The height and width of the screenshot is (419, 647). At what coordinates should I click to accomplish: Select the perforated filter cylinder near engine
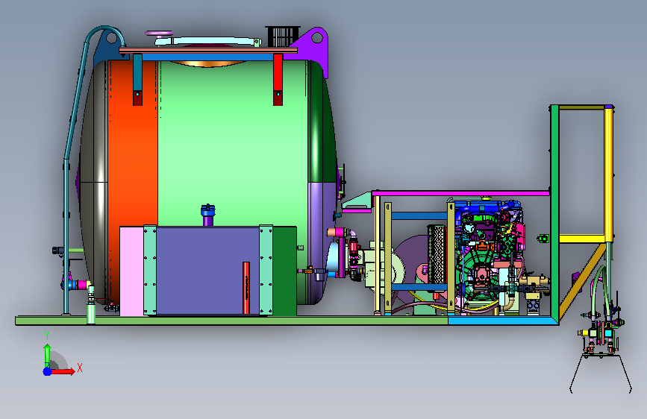[437, 254]
